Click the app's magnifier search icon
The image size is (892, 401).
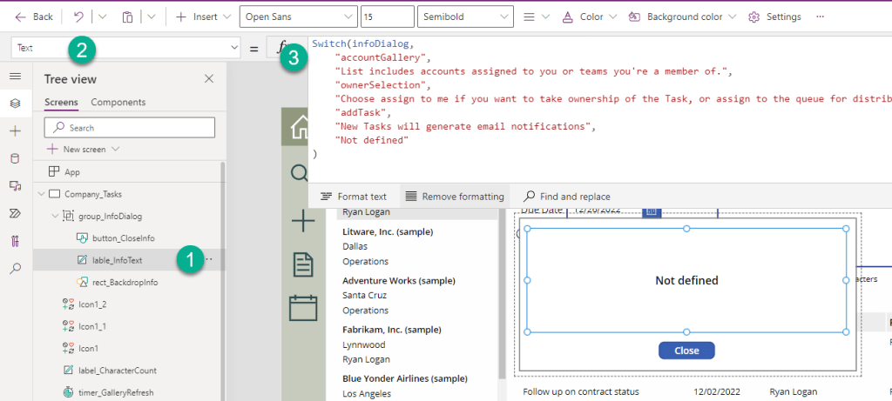(300, 172)
